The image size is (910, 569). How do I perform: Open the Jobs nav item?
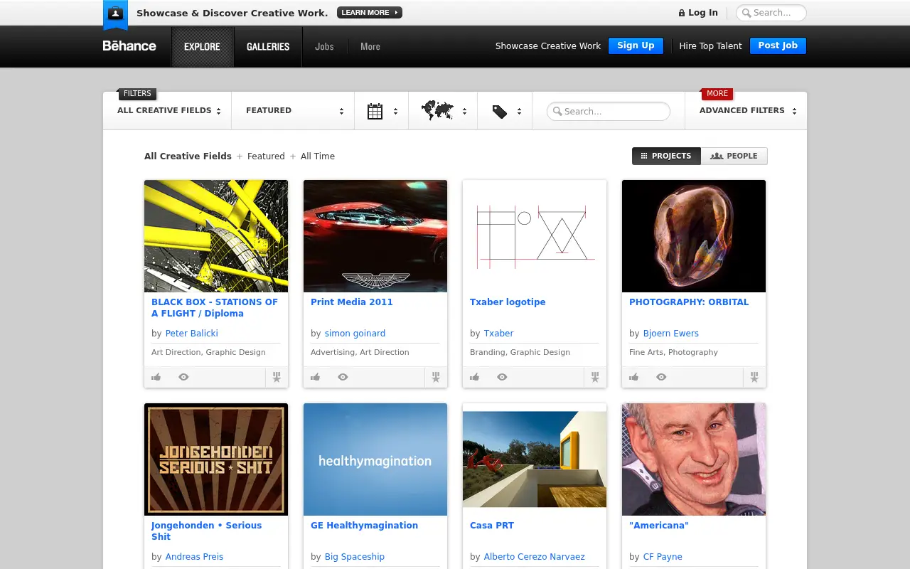[324, 47]
